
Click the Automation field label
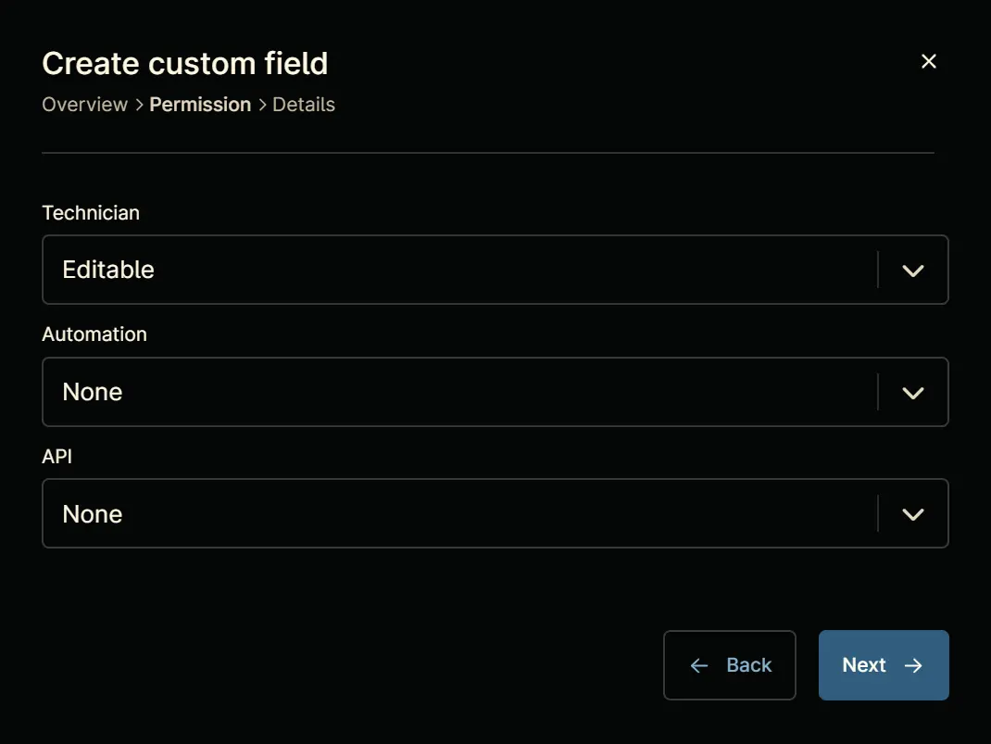click(x=94, y=334)
